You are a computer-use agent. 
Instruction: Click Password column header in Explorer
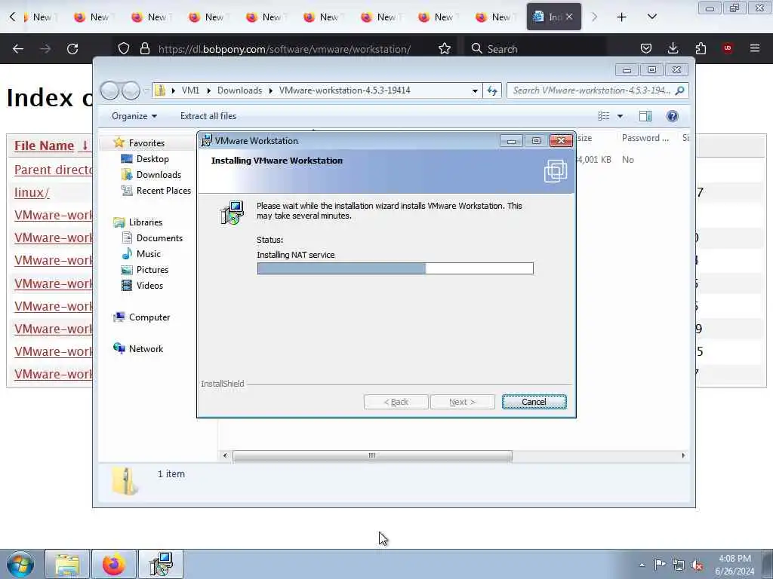tap(645, 138)
